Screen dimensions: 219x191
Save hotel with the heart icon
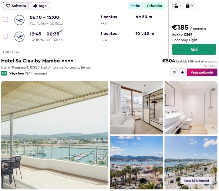(174, 72)
